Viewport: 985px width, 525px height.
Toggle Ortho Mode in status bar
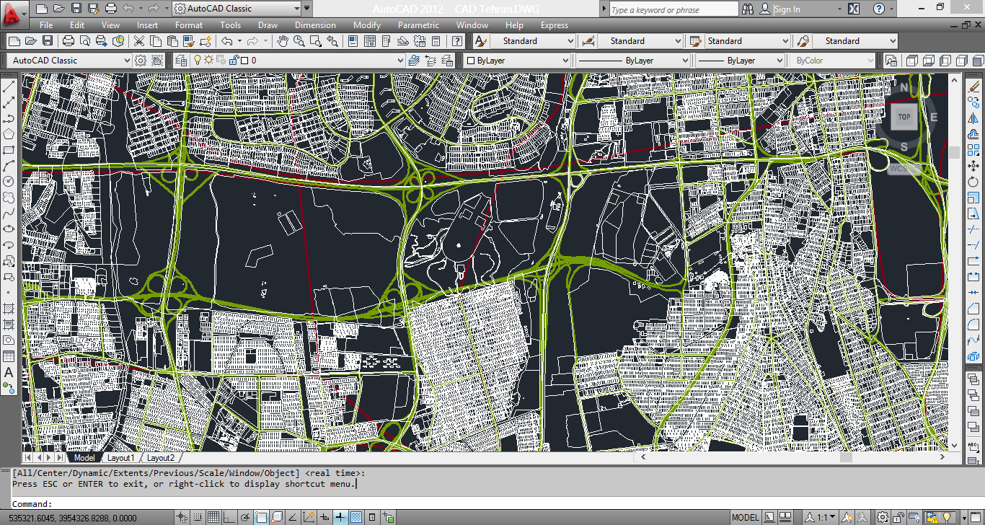(229, 517)
